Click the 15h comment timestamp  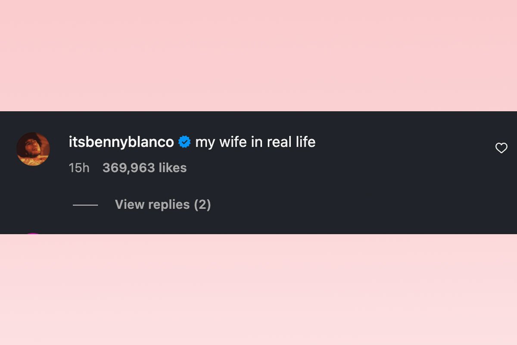[x=79, y=168]
